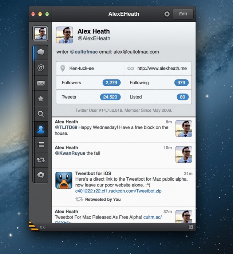Viewport: 233px width, 254px height.
Task: Select the Profile person tab
Action: [40, 129]
